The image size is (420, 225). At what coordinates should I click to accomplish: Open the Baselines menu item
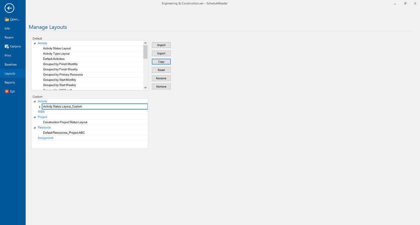pos(11,65)
